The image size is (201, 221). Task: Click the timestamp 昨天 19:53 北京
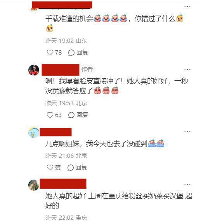click(66, 103)
